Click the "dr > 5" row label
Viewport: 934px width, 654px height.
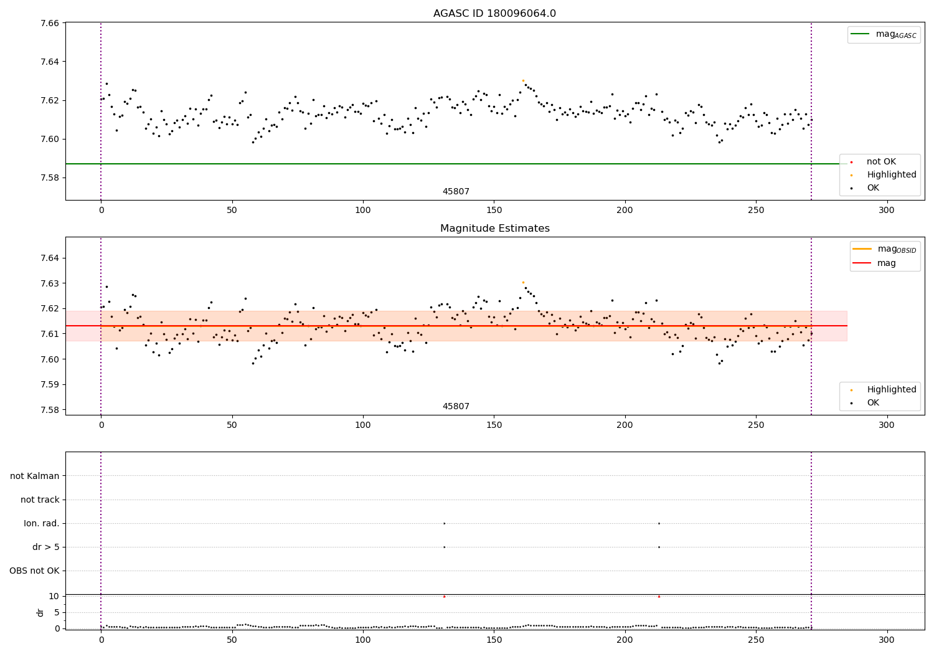click(46, 547)
